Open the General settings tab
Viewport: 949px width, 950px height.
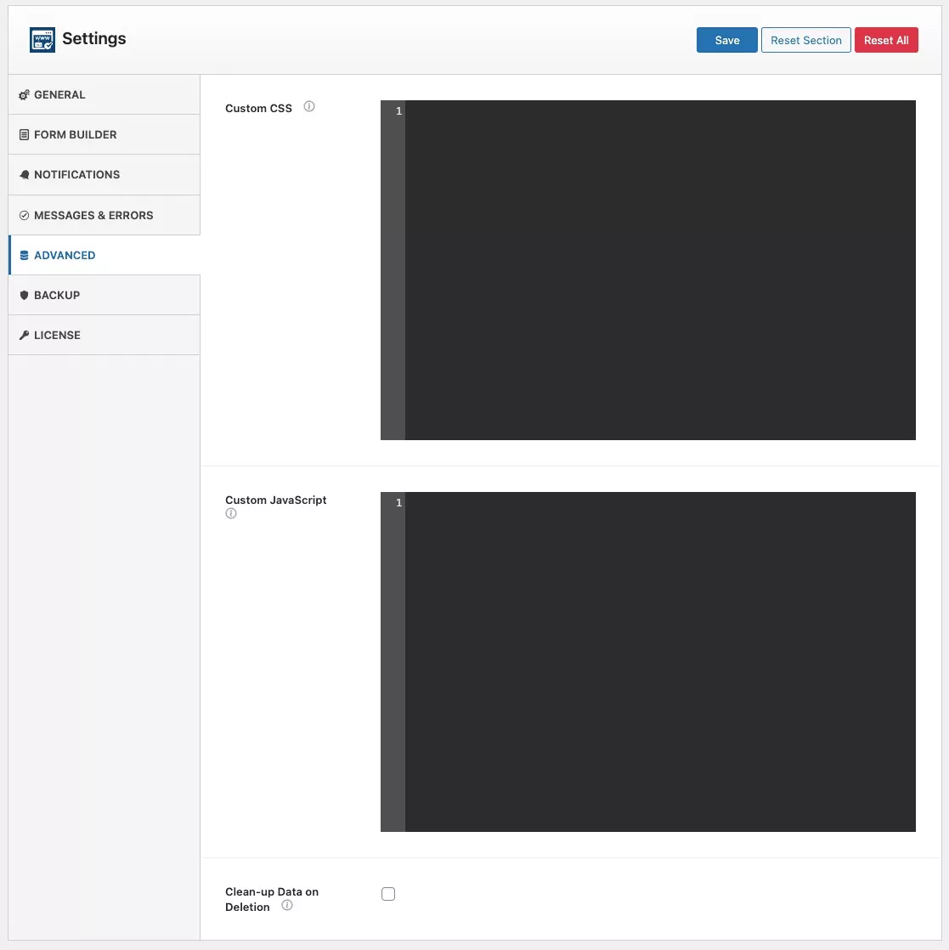pos(59,95)
